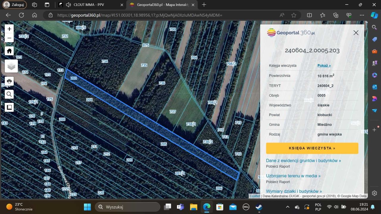Open the map search tool

click(x=9, y=94)
